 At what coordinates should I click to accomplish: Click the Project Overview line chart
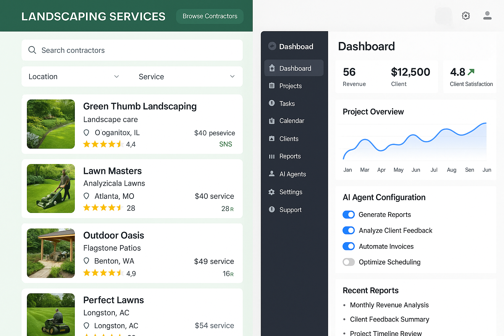coord(415,141)
